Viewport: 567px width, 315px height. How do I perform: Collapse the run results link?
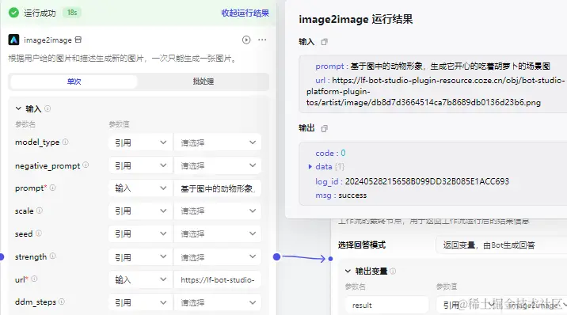[x=245, y=13]
